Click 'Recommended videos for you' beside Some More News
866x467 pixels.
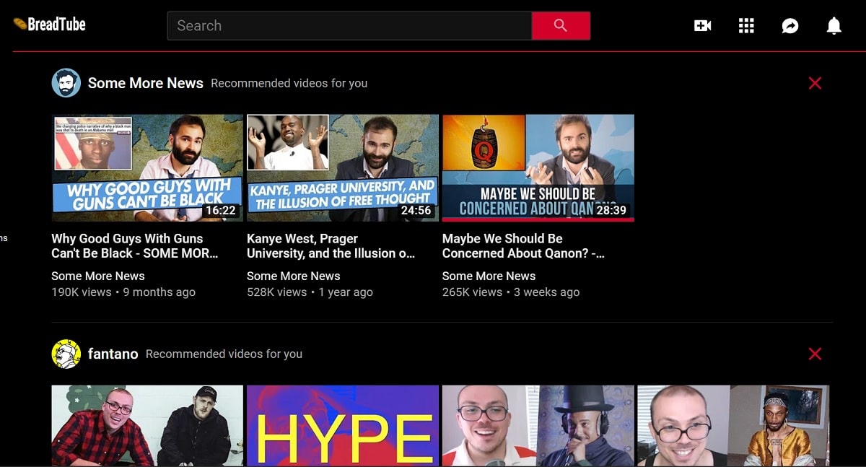coord(289,84)
